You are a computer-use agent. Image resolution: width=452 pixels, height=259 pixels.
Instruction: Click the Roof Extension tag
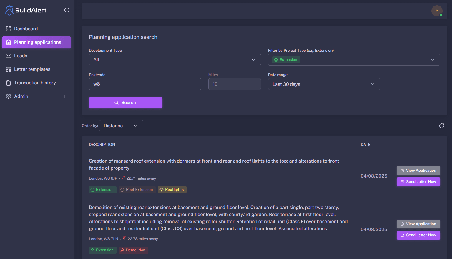tap(137, 190)
